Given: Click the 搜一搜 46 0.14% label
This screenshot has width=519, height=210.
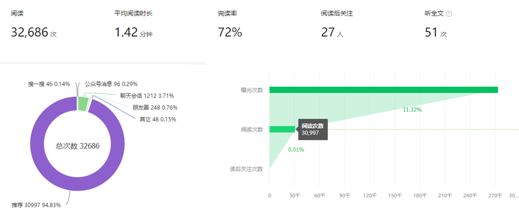Looking at the screenshot, I should [49, 84].
